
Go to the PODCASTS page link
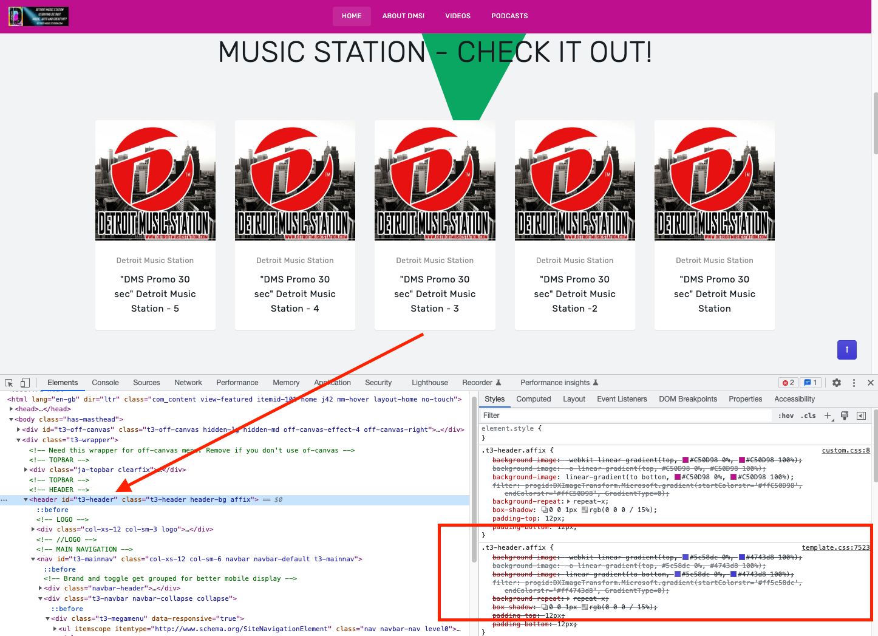510,16
